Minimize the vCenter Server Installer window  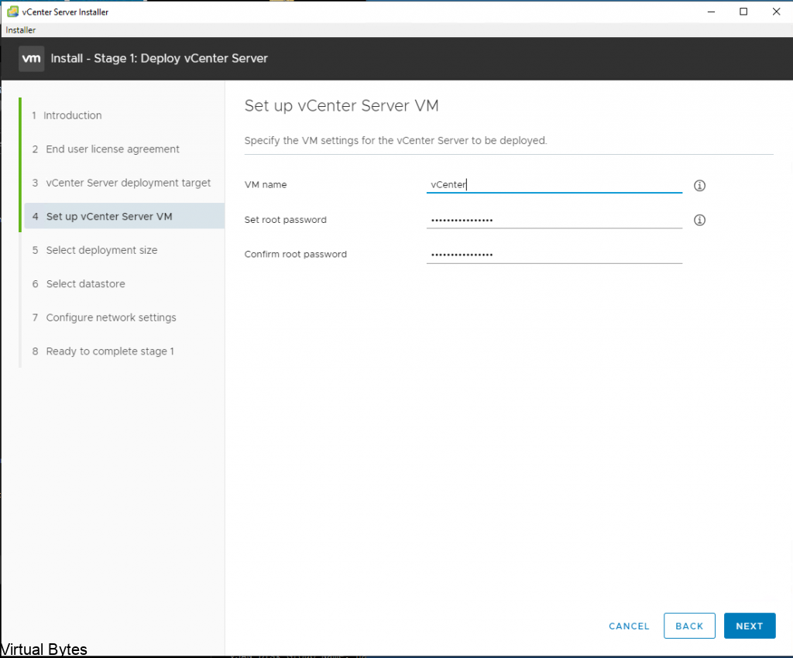711,12
